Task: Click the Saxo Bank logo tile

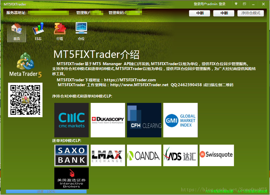Action: 72,155
